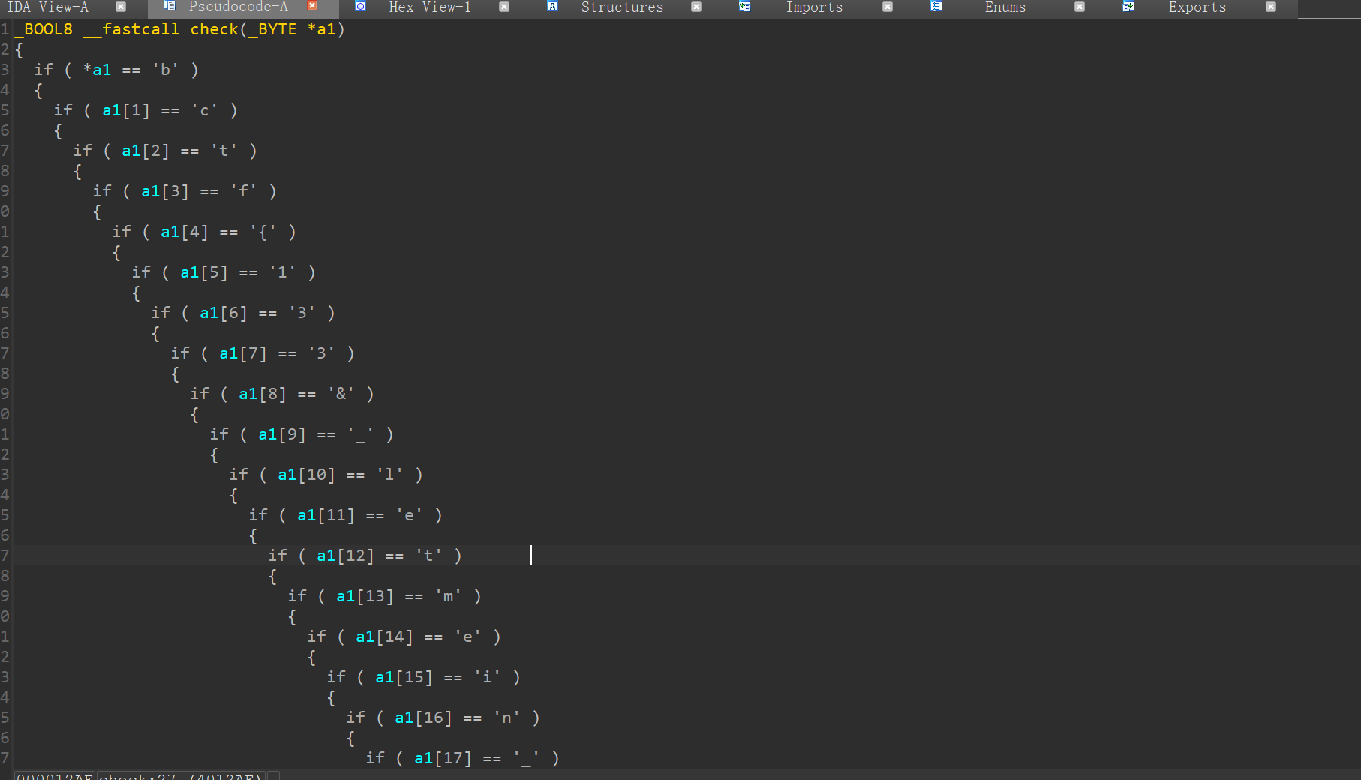Viewport: 1361px width, 780px height.
Task: Click the Hex View-1 tab icon
Action: coord(361,6)
